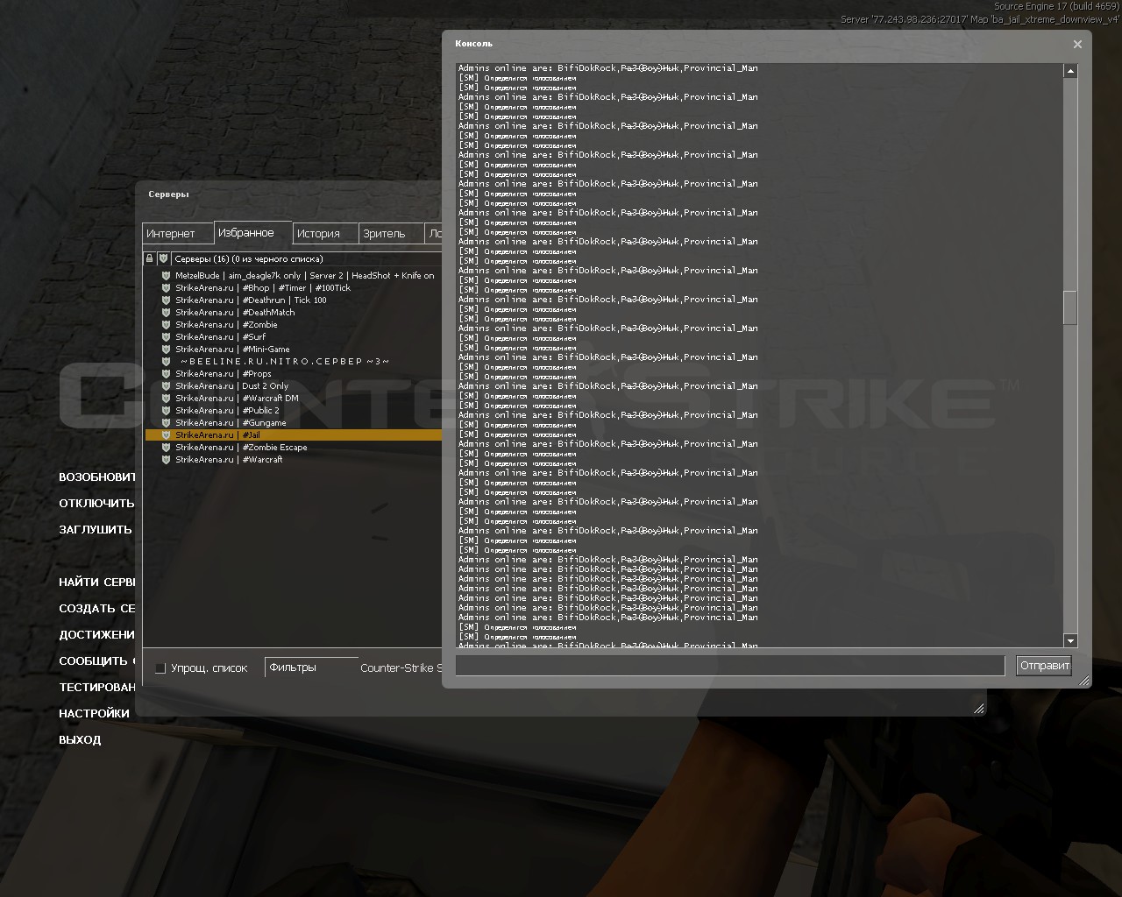Select StrikeArena.ru #Zombie Escape server row
1122x897 pixels.
pos(294,448)
